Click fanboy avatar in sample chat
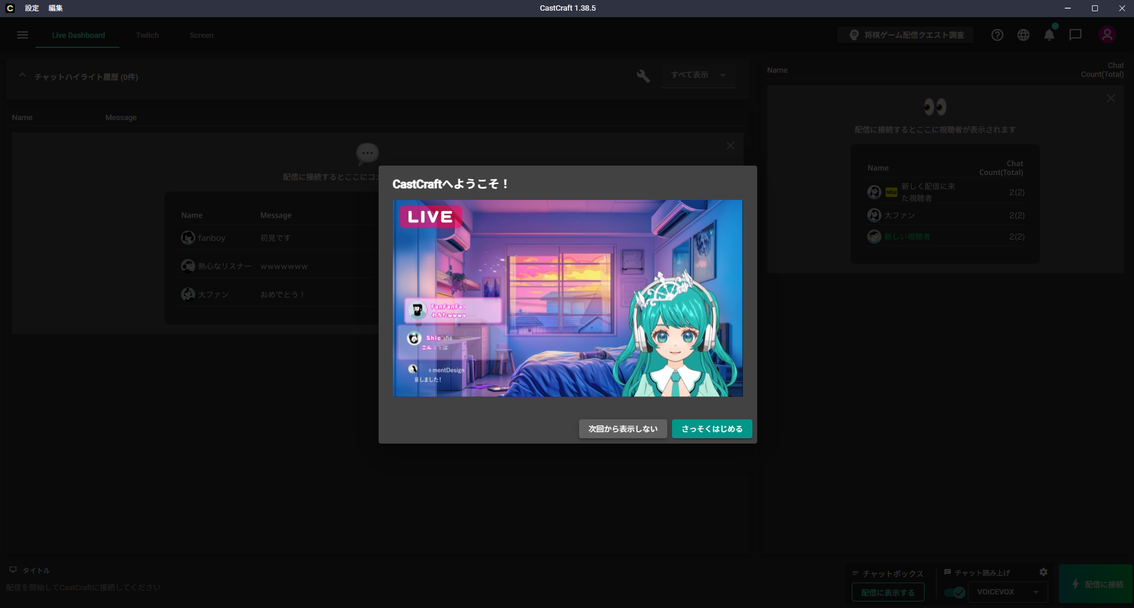The width and height of the screenshot is (1134, 608). [x=188, y=238]
